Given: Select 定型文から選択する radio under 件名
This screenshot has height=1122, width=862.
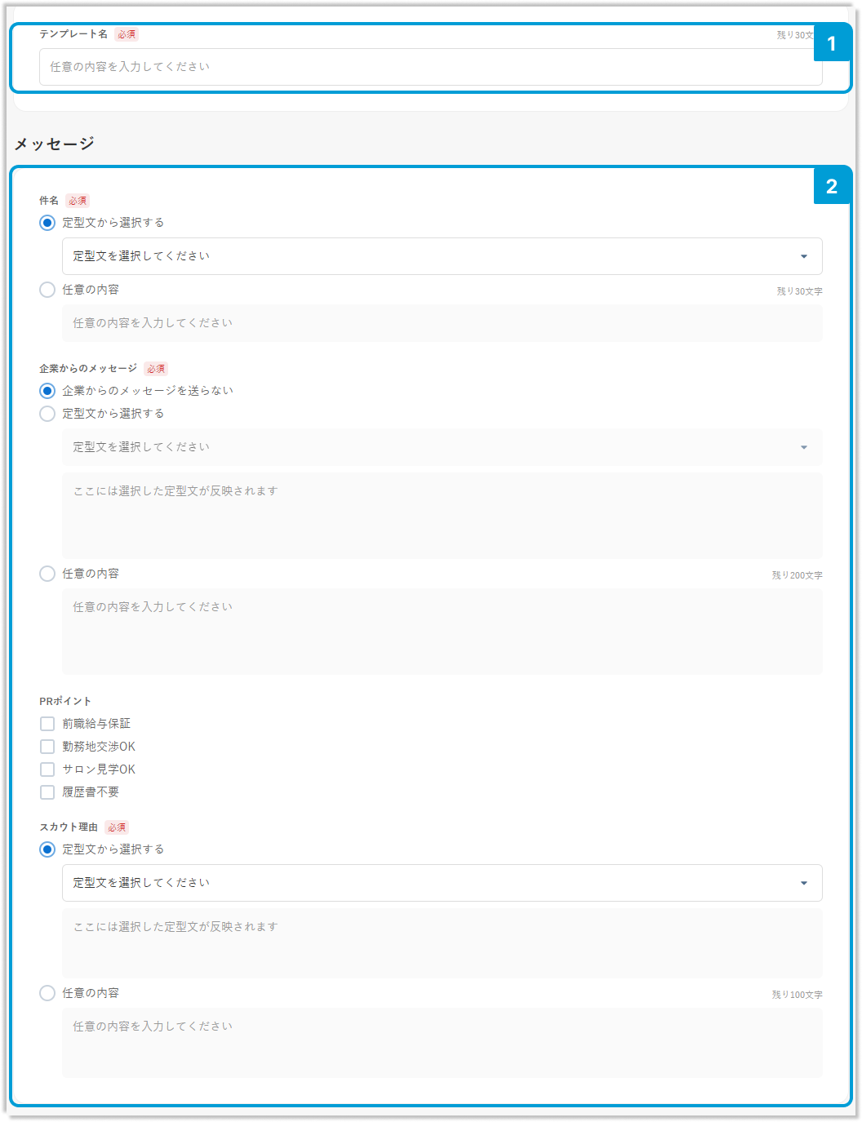Looking at the screenshot, I should 47,223.
